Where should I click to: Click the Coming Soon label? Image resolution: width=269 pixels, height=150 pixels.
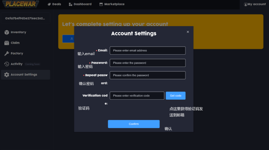pyautogui.click(x=32, y=64)
